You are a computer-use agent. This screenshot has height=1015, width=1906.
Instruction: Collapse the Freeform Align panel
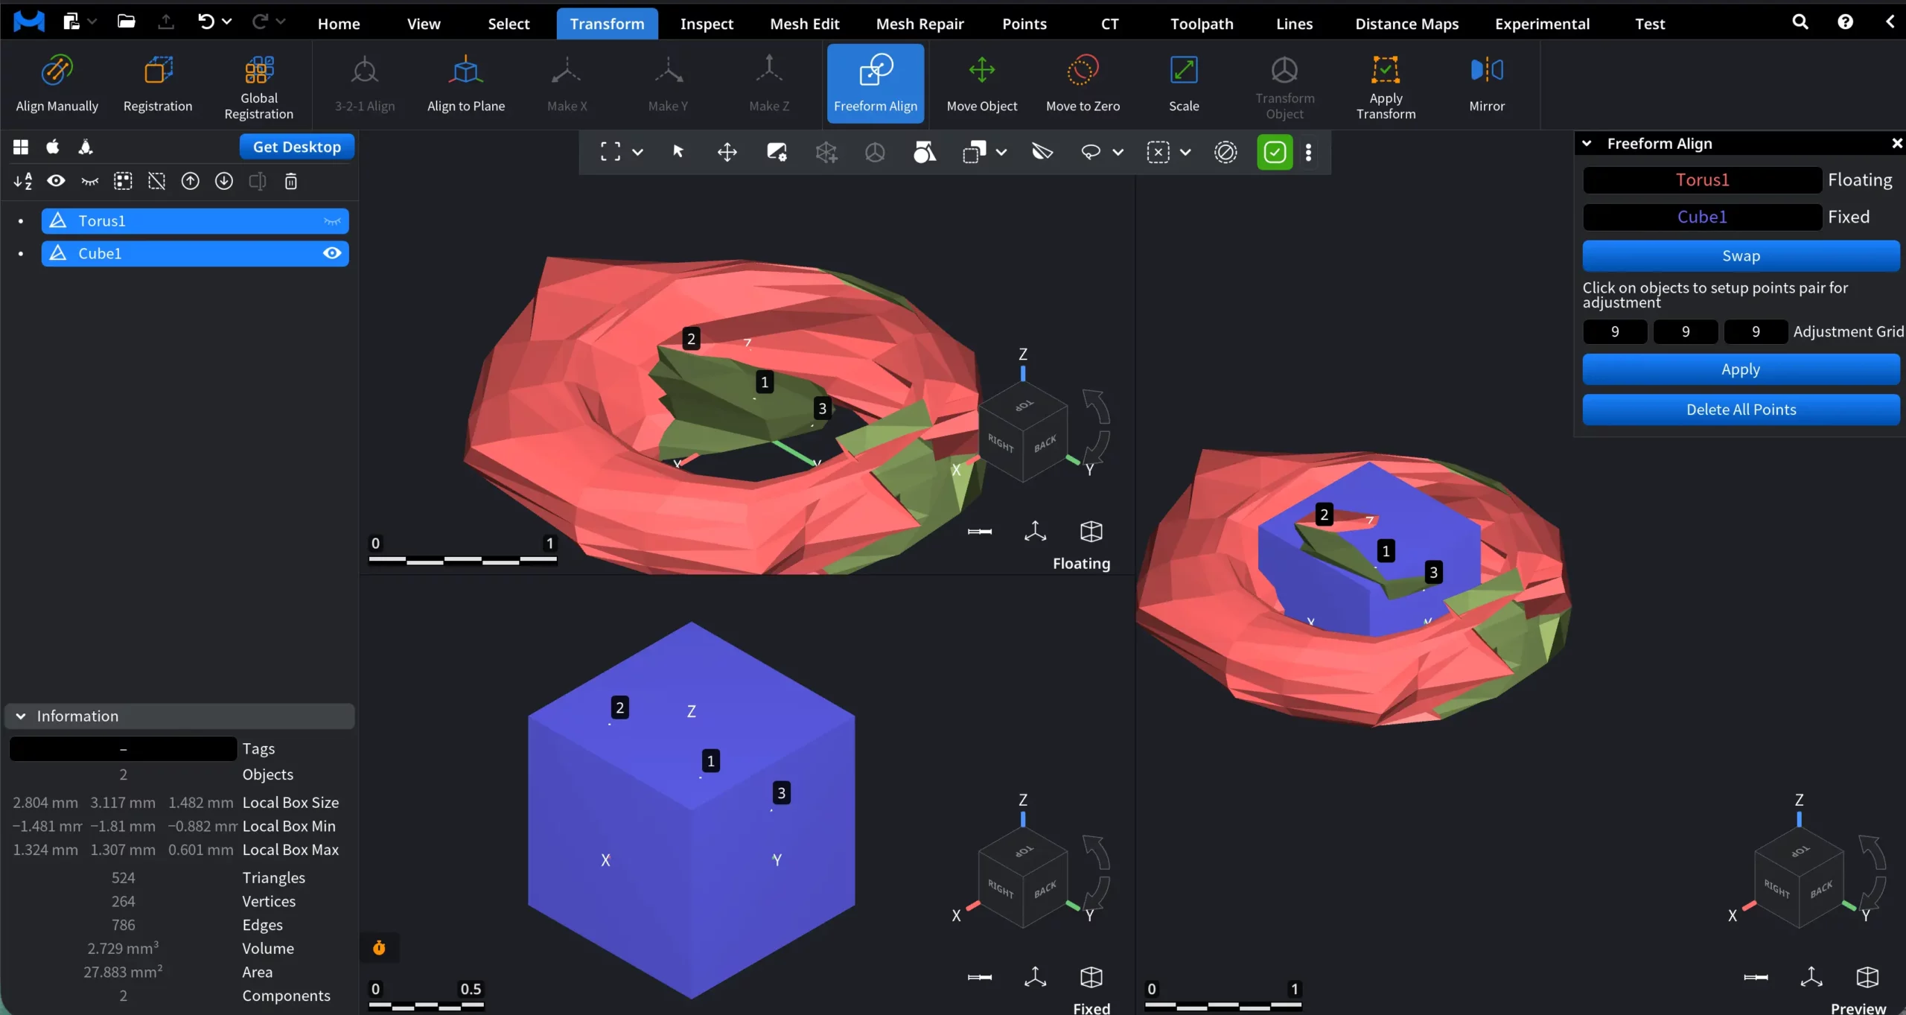[x=1587, y=143]
